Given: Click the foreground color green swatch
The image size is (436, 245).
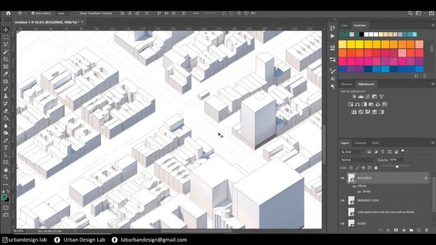Looking at the screenshot, I should [x=4, y=197].
